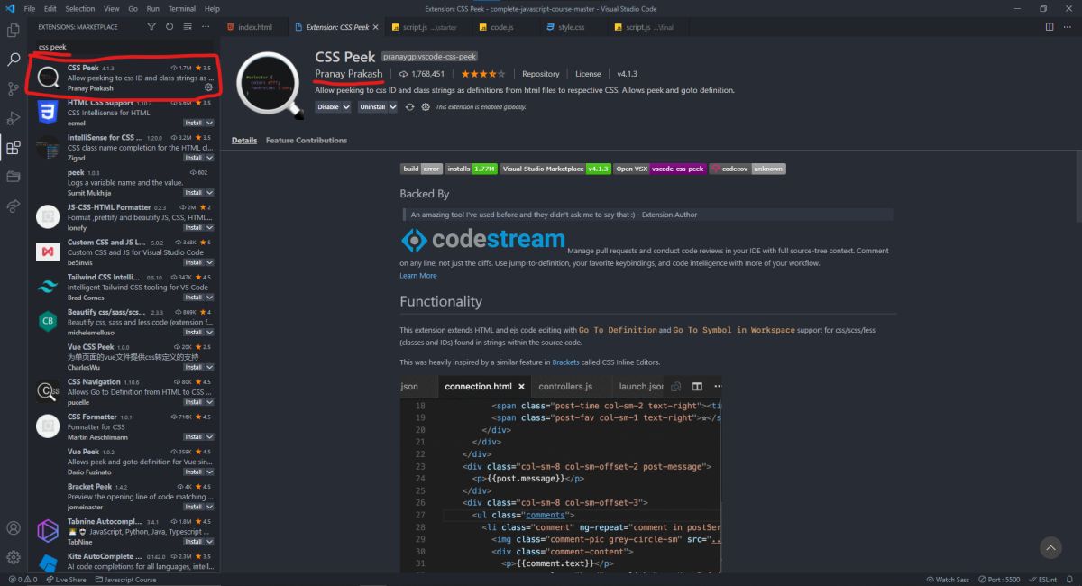Image resolution: width=1082 pixels, height=586 pixels.
Task: Open the License link
Action: (588, 74)
